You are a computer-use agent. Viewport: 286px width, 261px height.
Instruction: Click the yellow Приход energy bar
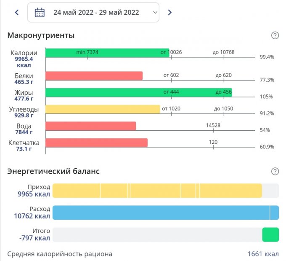[157, 191]
